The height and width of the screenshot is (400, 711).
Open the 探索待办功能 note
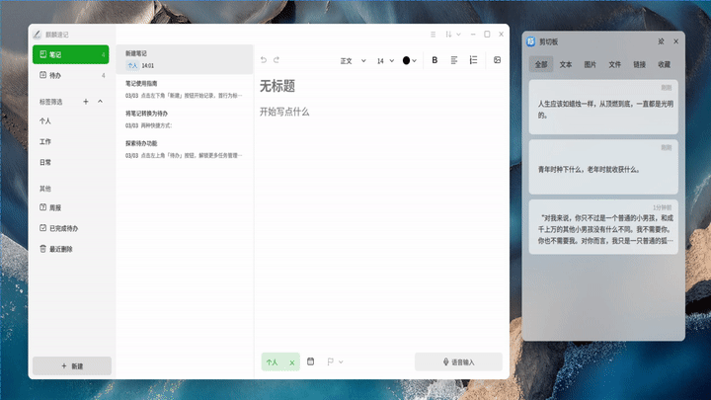[185, 149]
